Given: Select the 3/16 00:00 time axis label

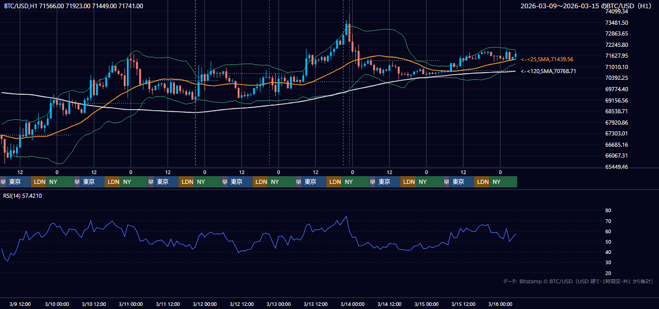Looking at the screenshot, I should click(500, 304).
